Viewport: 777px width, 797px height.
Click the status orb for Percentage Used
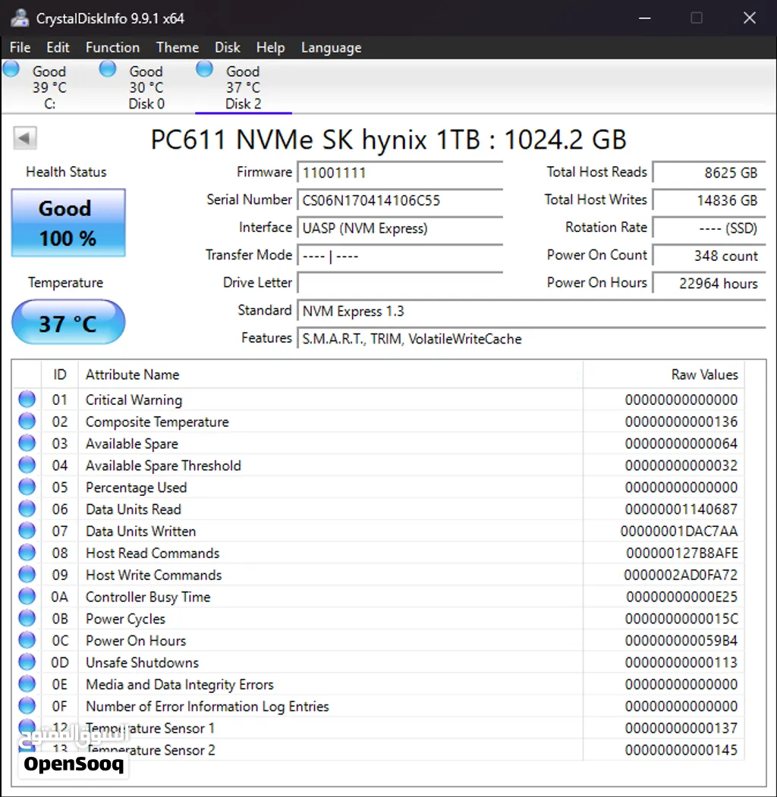[x=27, y=487]
